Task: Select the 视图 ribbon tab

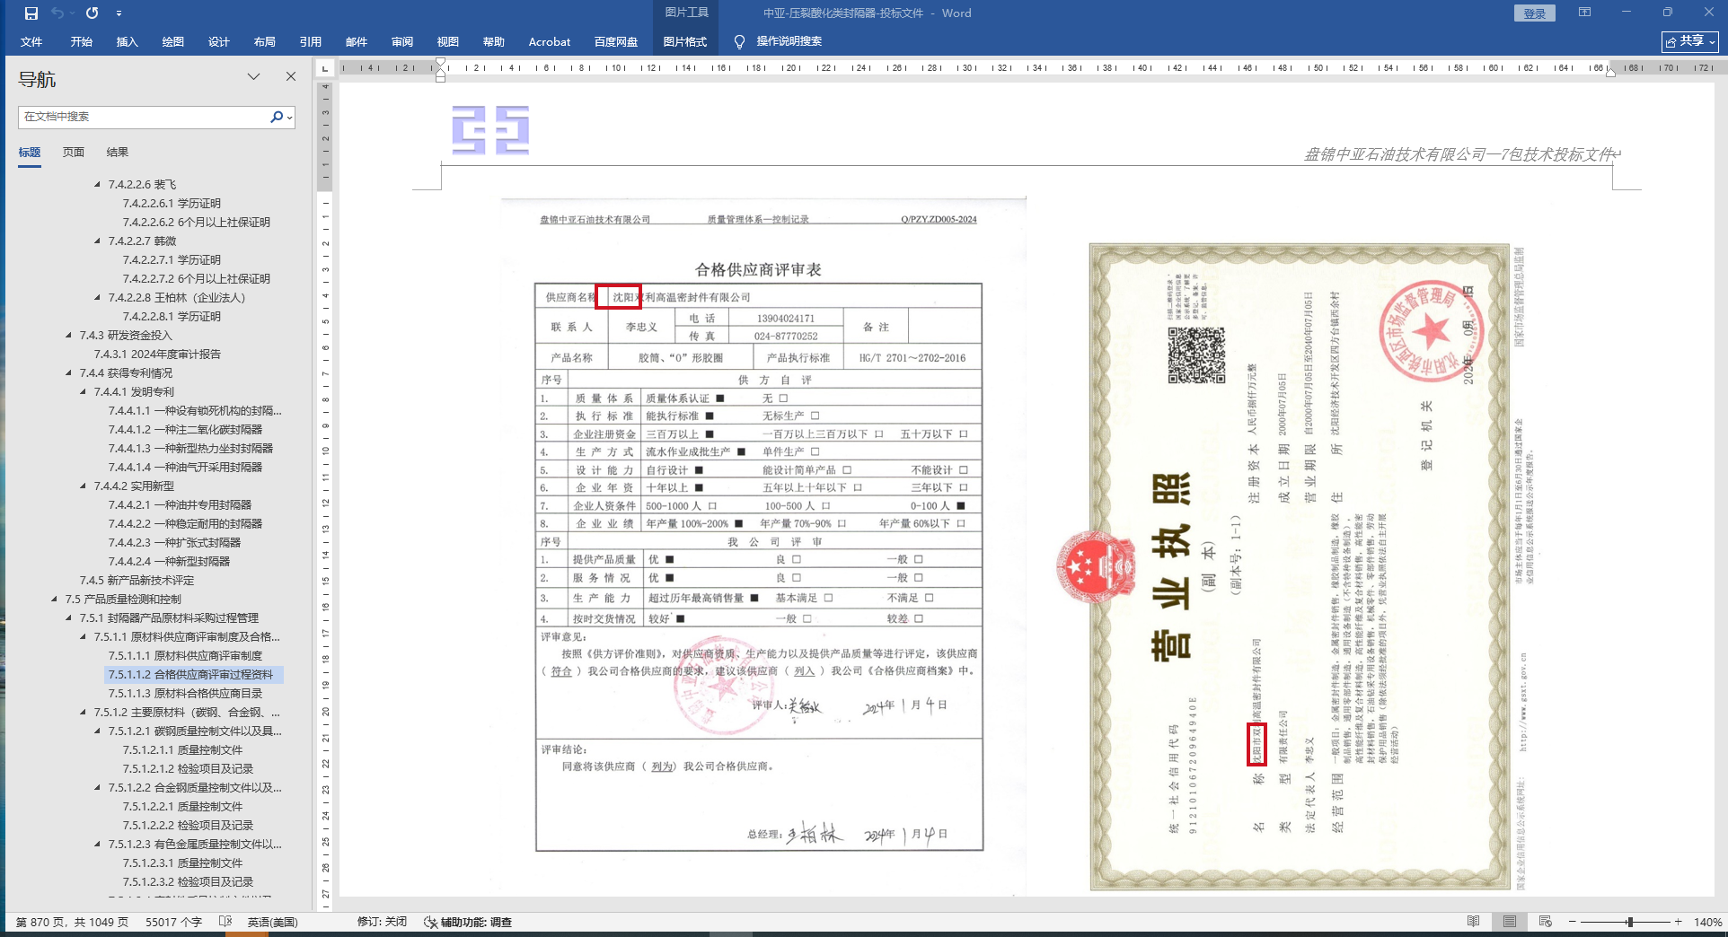Action: pyautogui.click(x=448, y=42)
